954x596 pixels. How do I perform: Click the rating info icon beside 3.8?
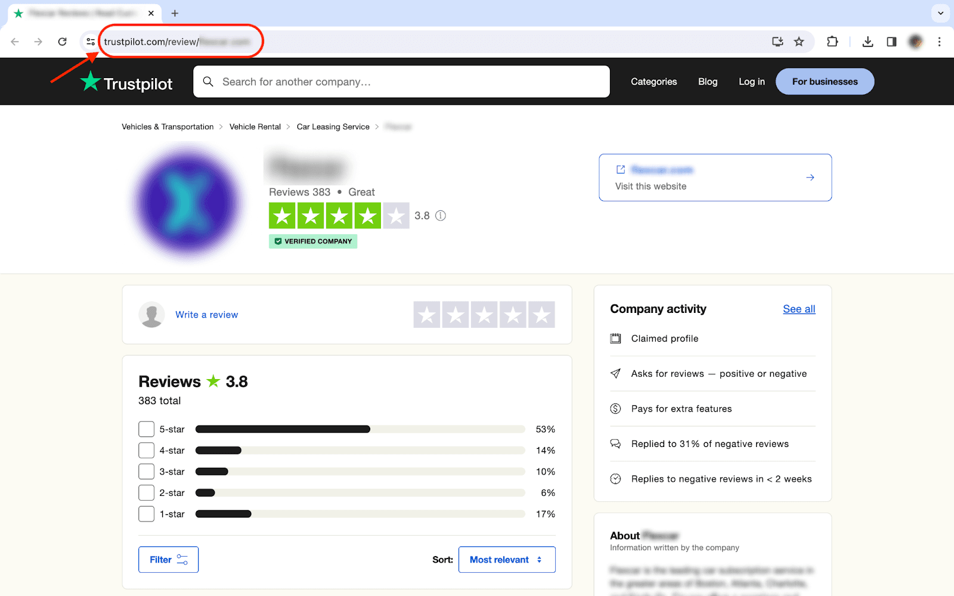click(x=441, y=216)
